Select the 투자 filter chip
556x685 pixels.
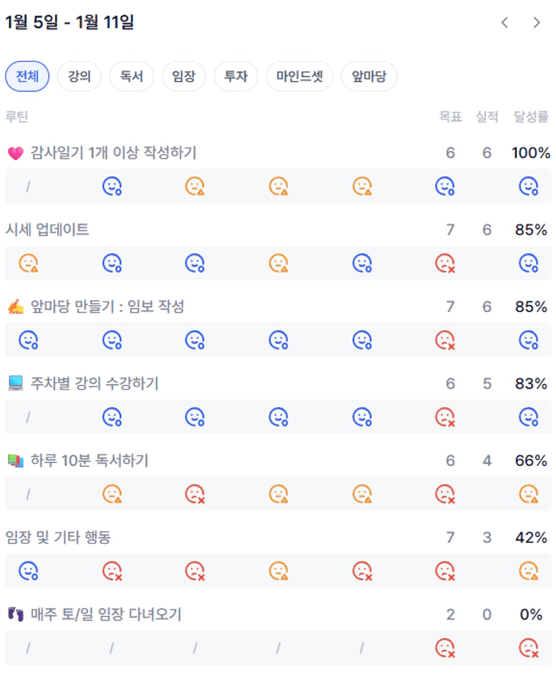click(236, 77)
